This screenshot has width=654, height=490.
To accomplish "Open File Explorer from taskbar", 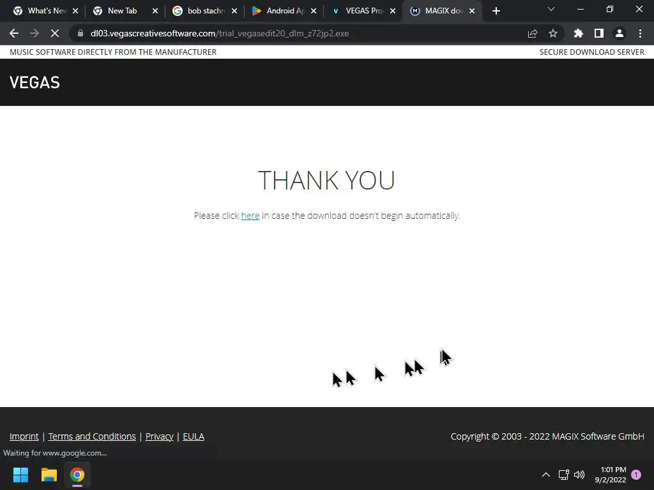I will (49, 475).
